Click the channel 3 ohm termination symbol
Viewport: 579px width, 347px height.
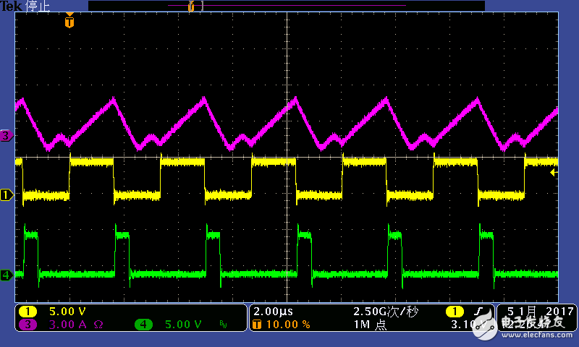(98, 325)
